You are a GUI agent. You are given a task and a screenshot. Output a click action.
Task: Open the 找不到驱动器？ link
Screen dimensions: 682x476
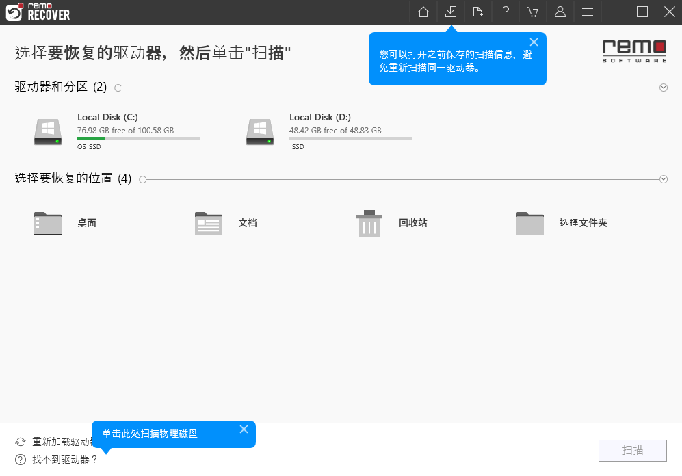coord(65,460)
